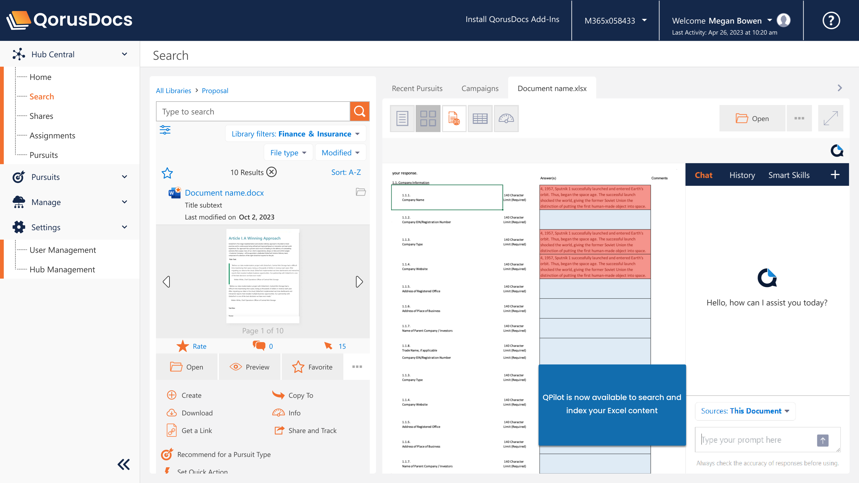Click the orange Rate star
859x483 pixels.
(182, 346)
